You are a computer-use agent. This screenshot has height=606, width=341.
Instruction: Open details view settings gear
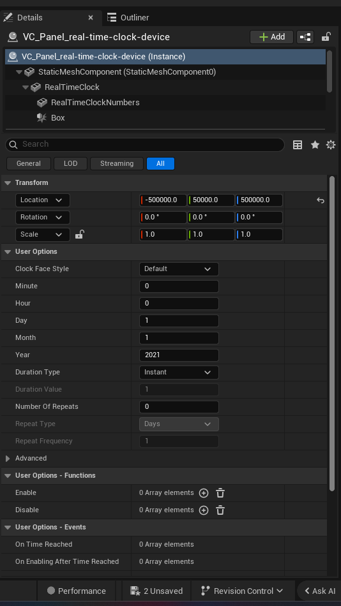[x=331, y=145]
